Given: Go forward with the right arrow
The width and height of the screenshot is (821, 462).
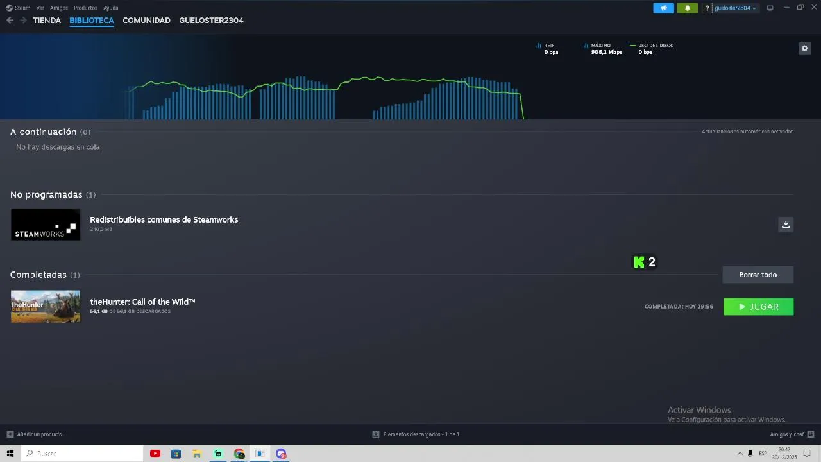Looking at the screenshot, I should [23, 21].
